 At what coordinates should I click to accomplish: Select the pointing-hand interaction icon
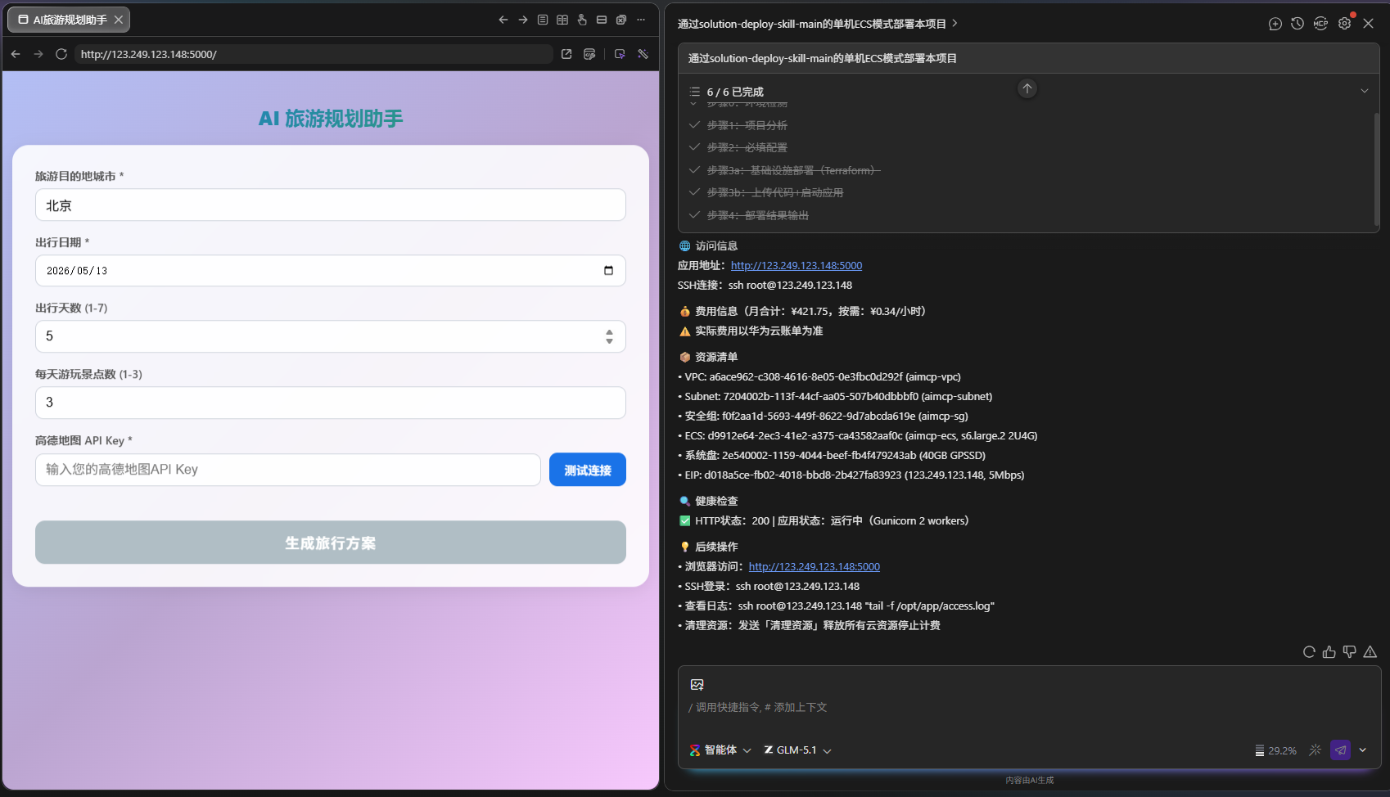(x=582, y=20)
